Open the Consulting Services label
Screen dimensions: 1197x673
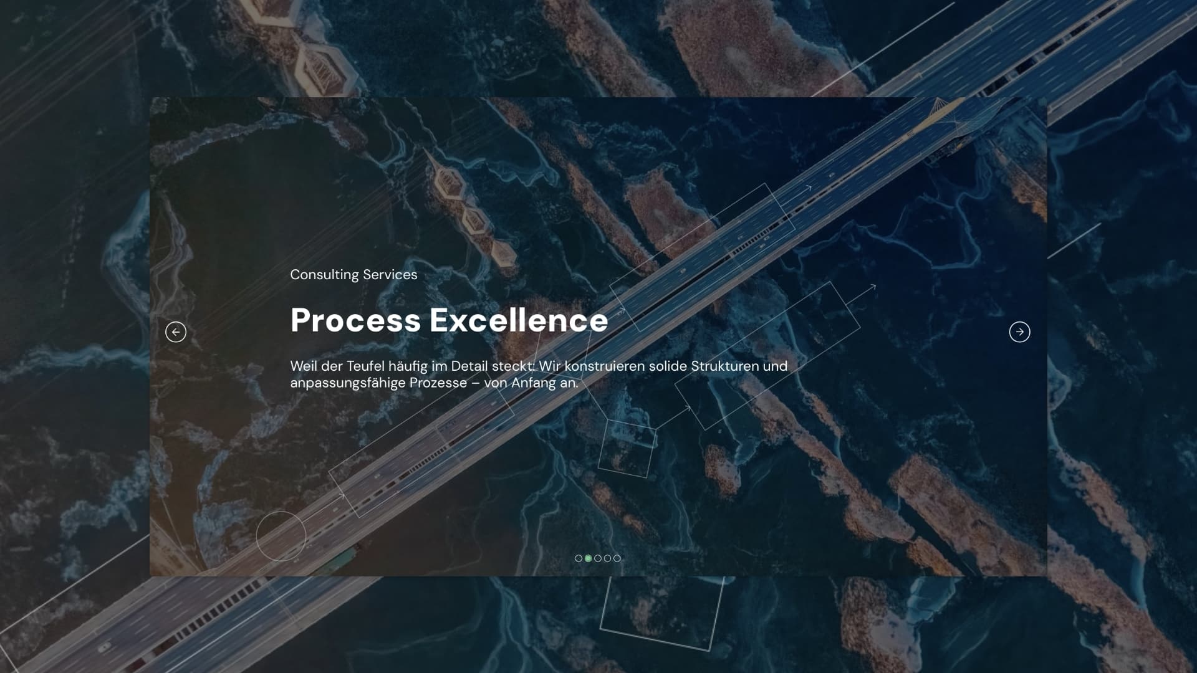pyautogui.click(x=353, y=275)
